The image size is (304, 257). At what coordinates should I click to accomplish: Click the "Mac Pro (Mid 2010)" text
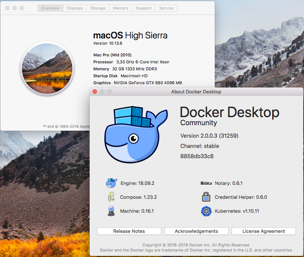(112, 55)
